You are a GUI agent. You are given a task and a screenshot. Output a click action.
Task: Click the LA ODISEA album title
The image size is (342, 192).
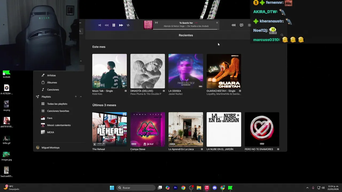click(175, 91)
